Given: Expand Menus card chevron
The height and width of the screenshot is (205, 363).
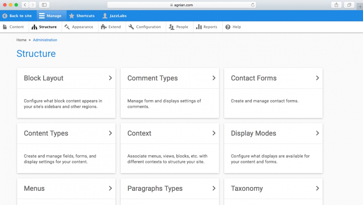Looking at the screenshot, I should point(110,188).
